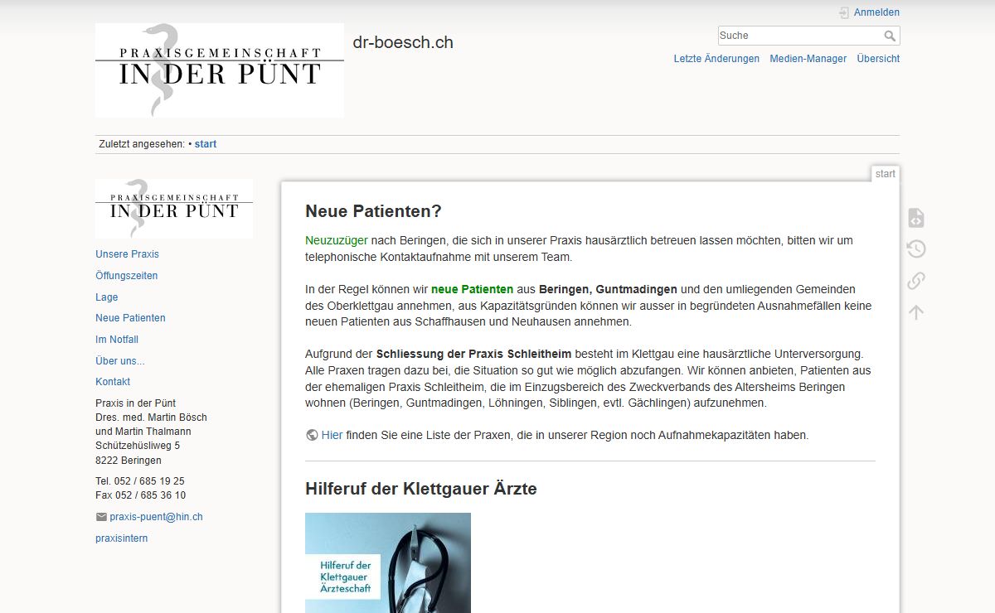The image size is (995, 613).
Task: Click the search magnifier button
Action: pyautogui.click(x=890, y=36)
